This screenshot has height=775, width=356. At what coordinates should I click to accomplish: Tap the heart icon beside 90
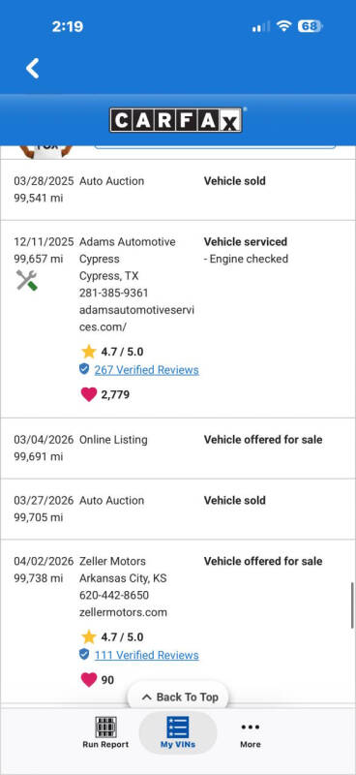point(89,680)
